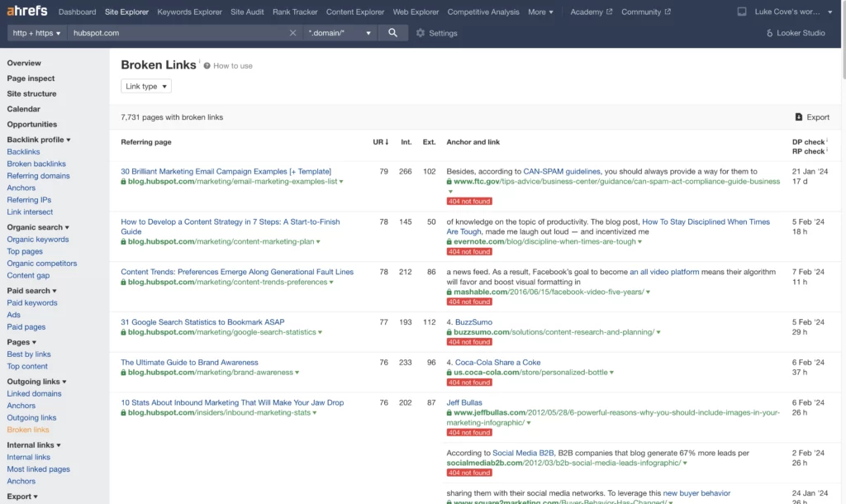The image size is (846, 504).
Task: Click the page's vertical scrollbar
Action: 844,40
